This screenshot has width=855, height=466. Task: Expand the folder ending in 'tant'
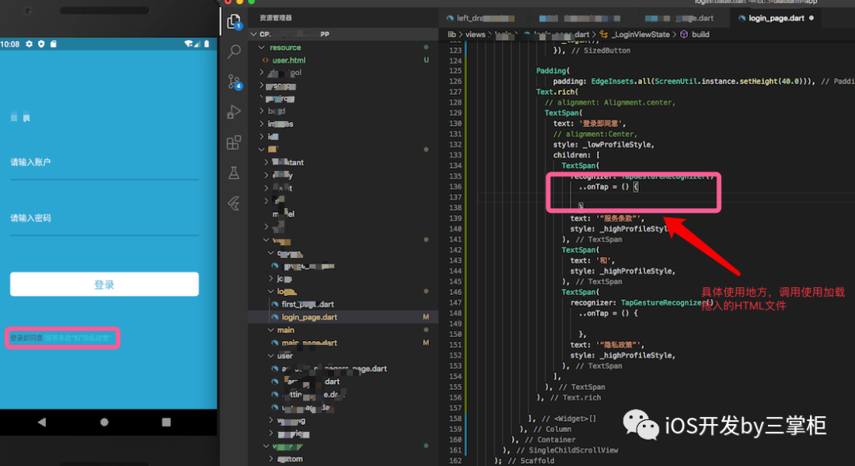coord(266,162)
